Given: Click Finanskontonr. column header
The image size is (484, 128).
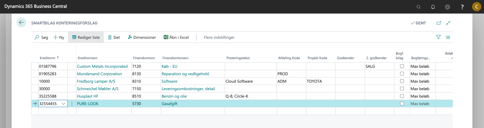Looking at the screenshot, I should [x=144, y=58].
